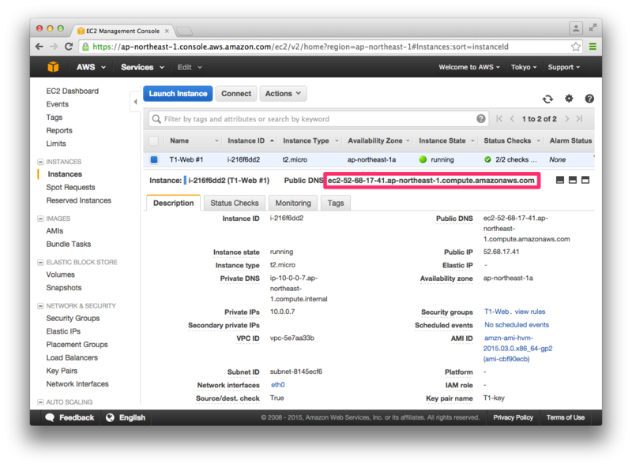Open Key Pairs in sidebar
The image size is (632, 467).
(x=62, y=371)
